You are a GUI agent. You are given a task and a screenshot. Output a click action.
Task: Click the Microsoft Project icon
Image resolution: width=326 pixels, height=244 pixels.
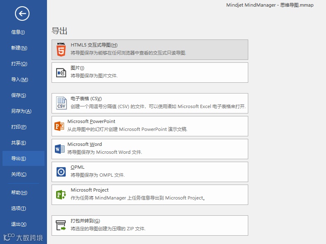pyautogui.click(x=61, y=195)
